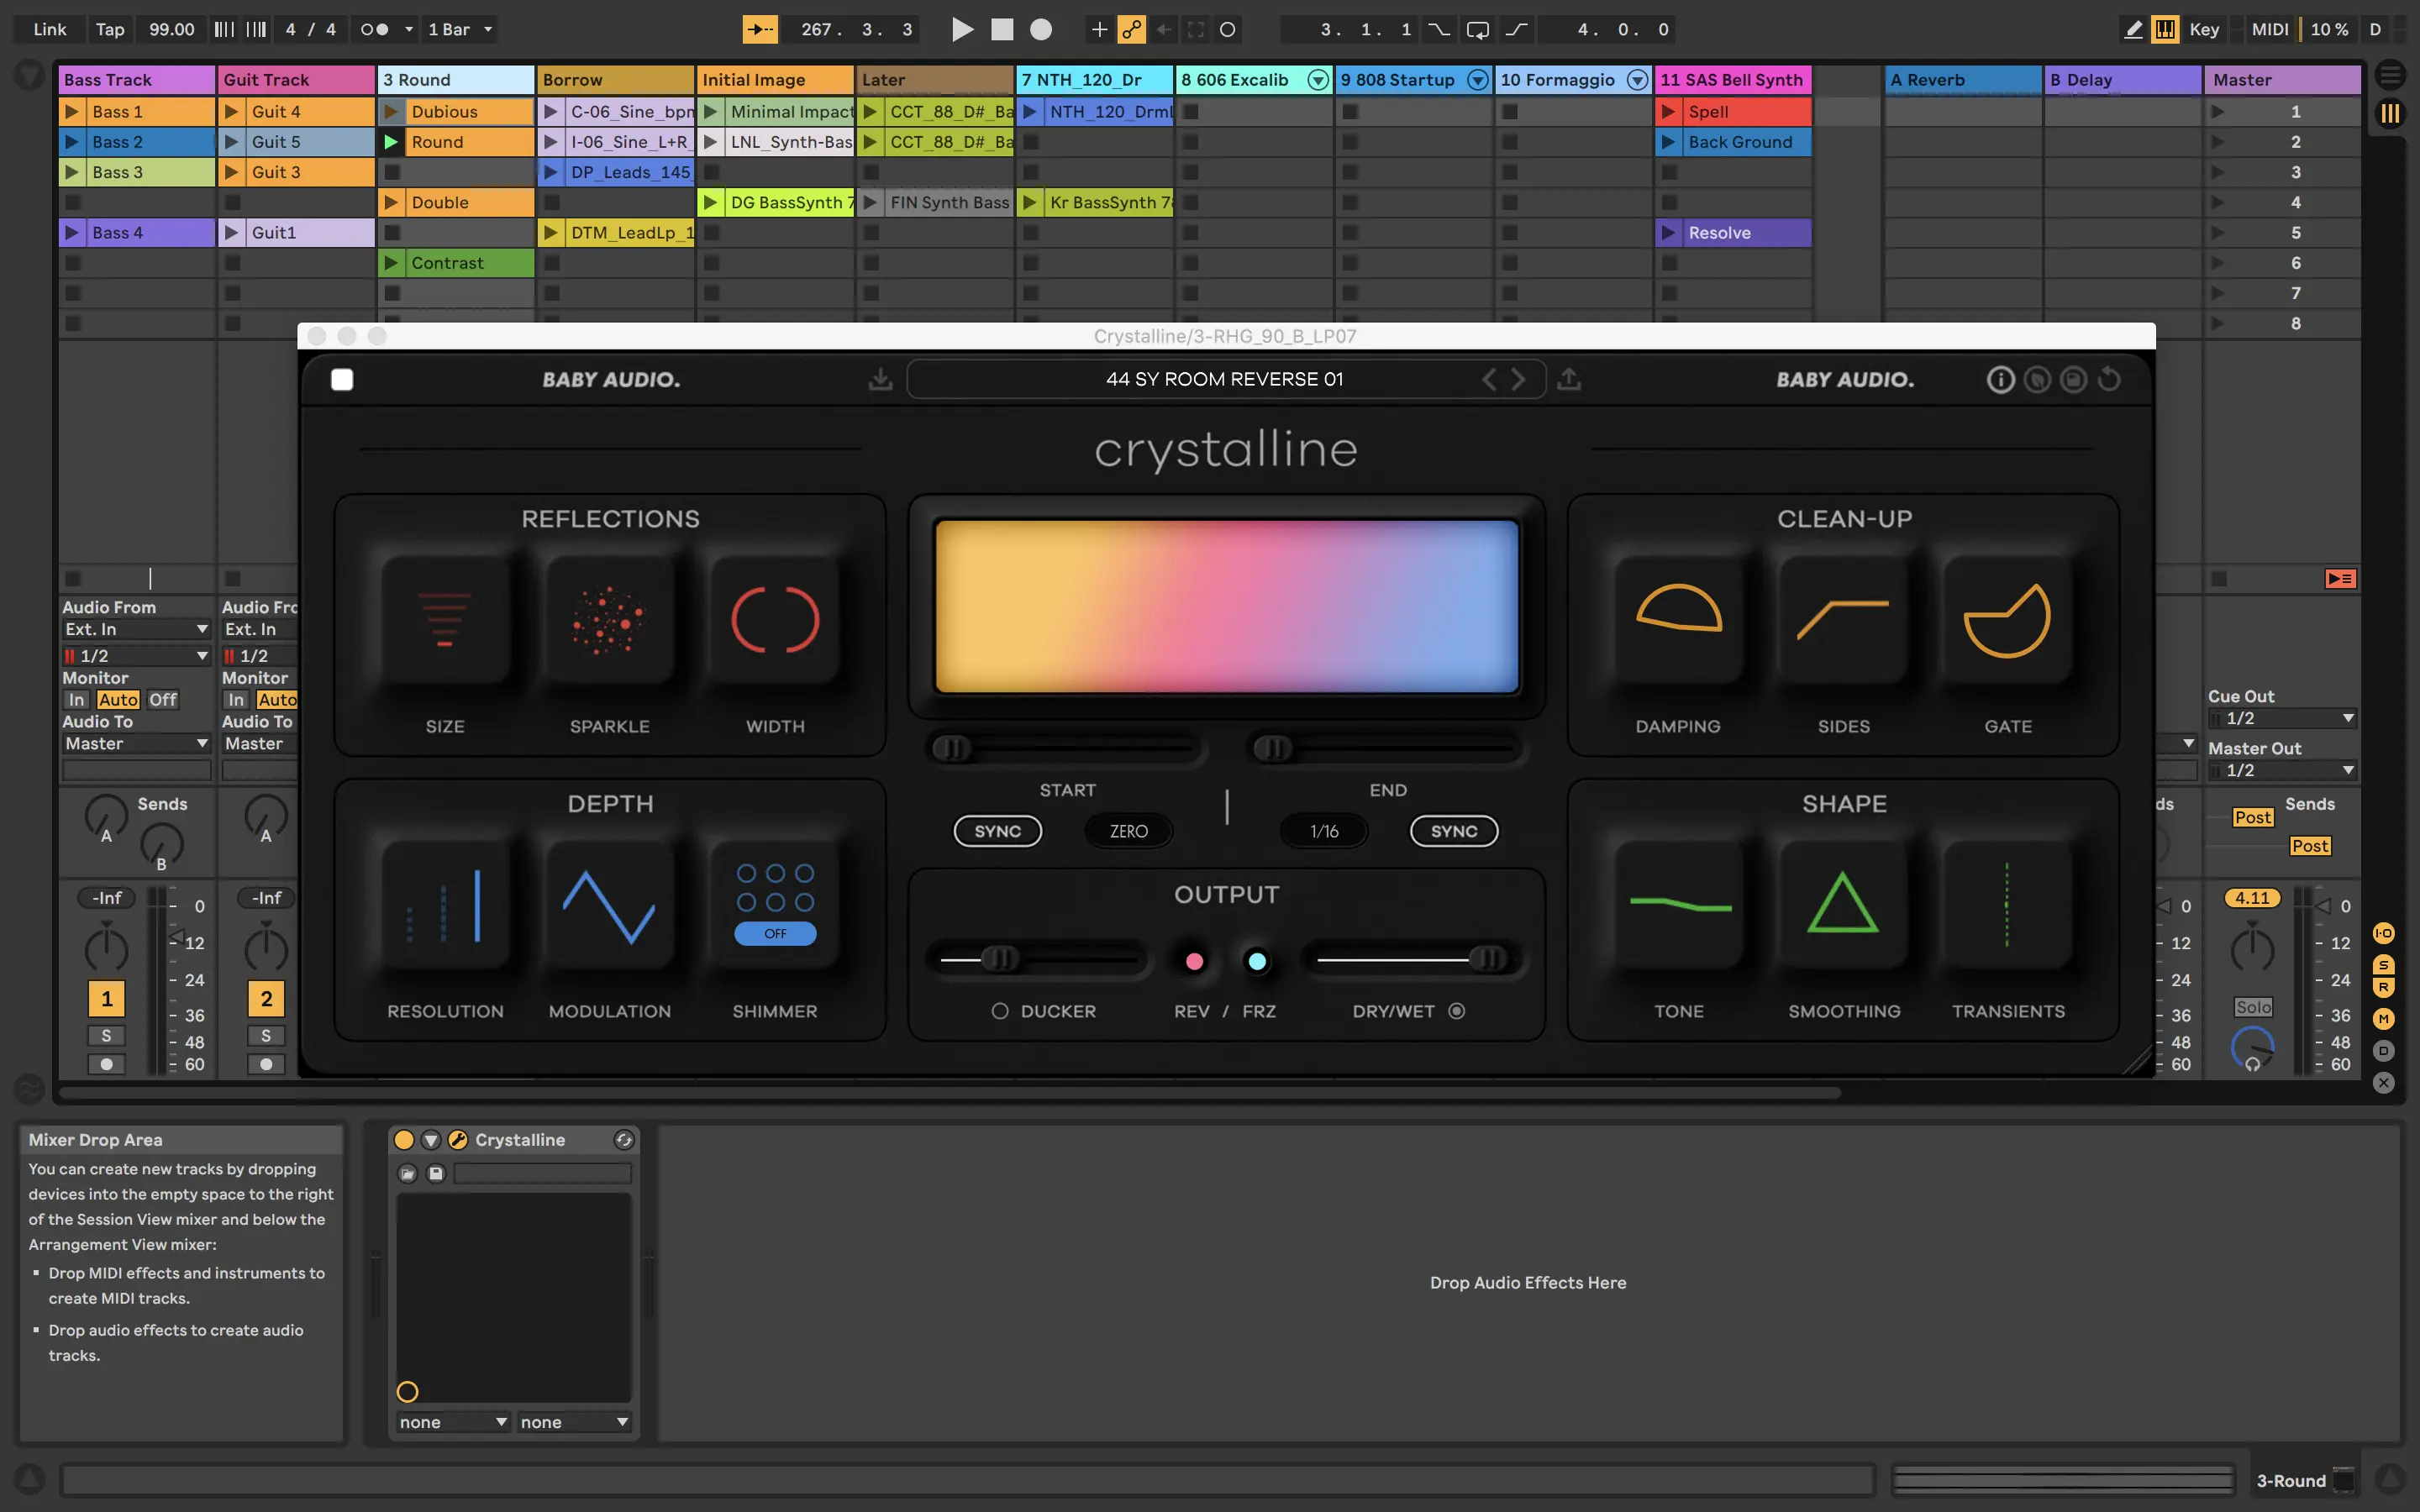
Task: Expand the Cue Out 1/2 dropdown
Action: coord(2281,718)
